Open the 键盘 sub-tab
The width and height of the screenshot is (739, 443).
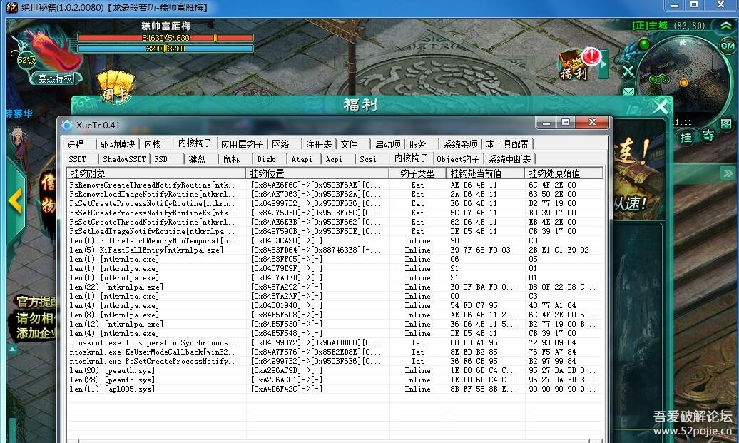[197, 159]
